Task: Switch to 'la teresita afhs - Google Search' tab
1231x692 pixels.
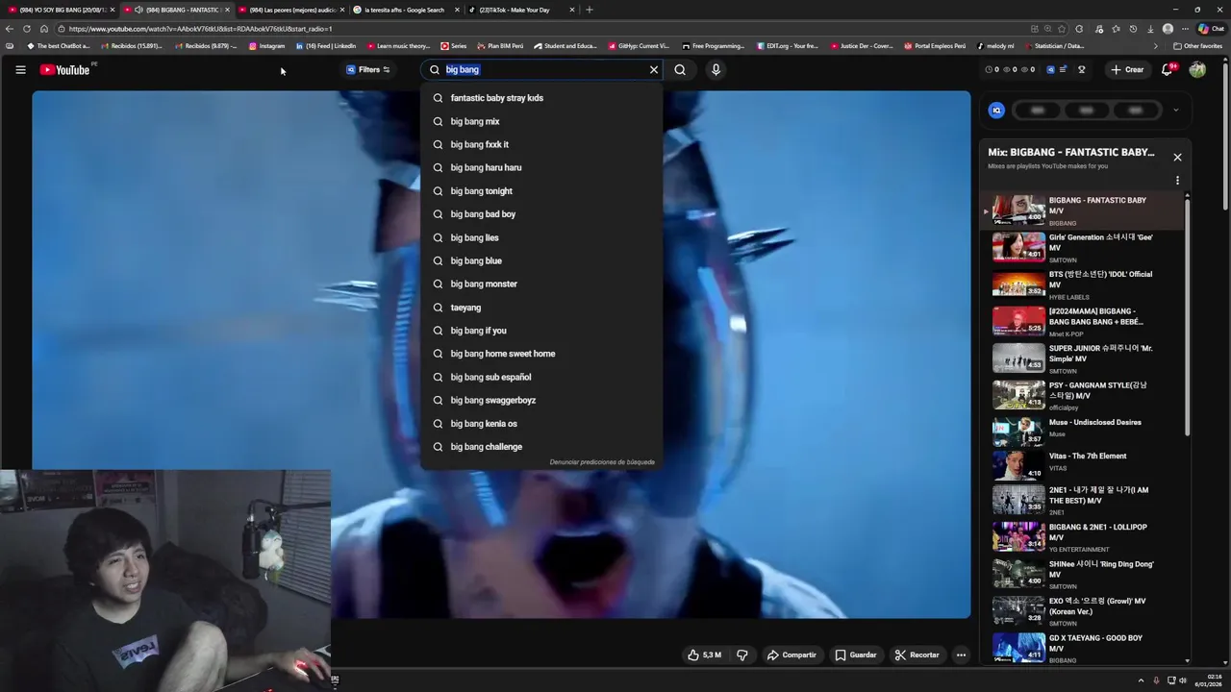Action: [405, 10]
